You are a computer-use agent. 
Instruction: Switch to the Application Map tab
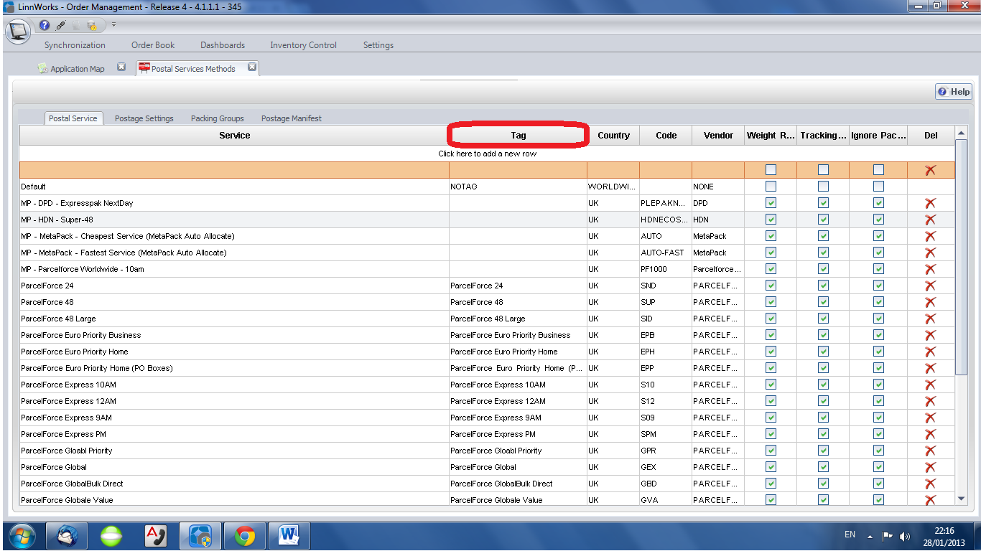coord(71,69)
